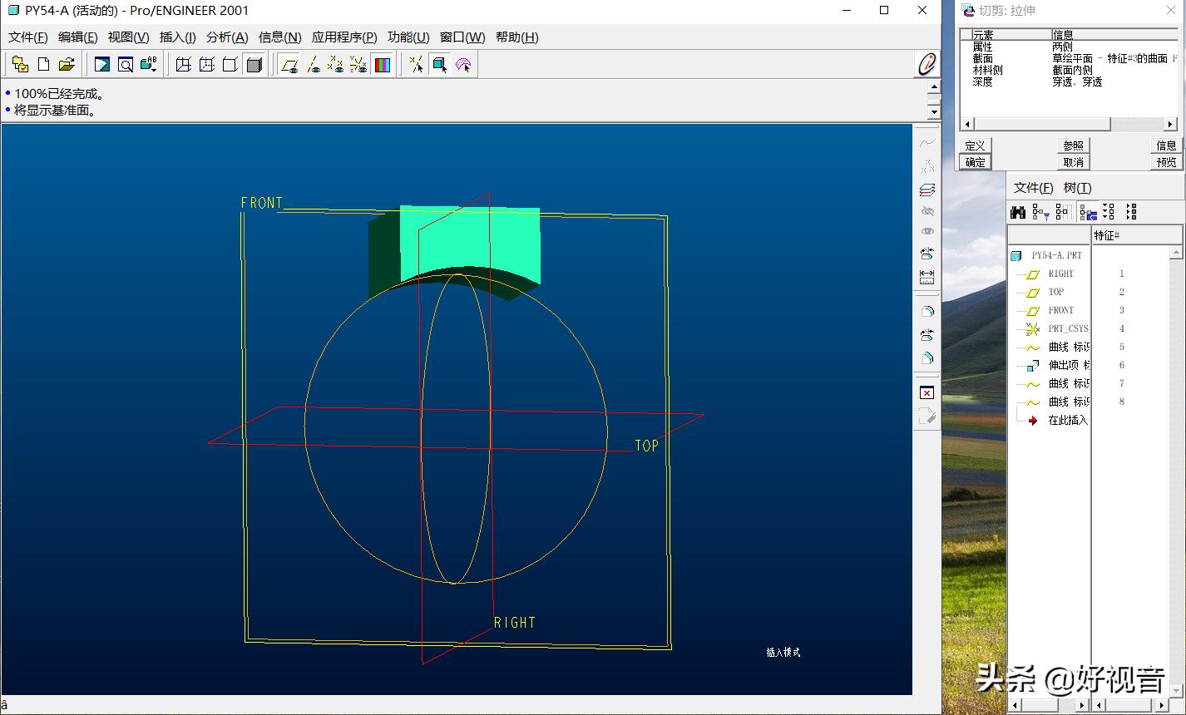The height and width of the screenshot is (715, 1186).
Task: Toggle coordinate systems display
Action: 358,64
